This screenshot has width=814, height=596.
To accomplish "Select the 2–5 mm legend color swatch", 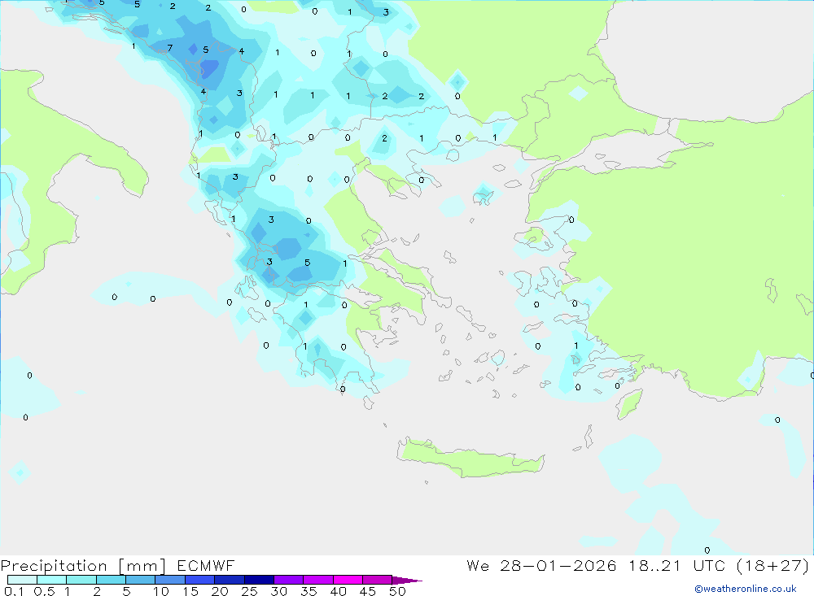I will point(111,580).
